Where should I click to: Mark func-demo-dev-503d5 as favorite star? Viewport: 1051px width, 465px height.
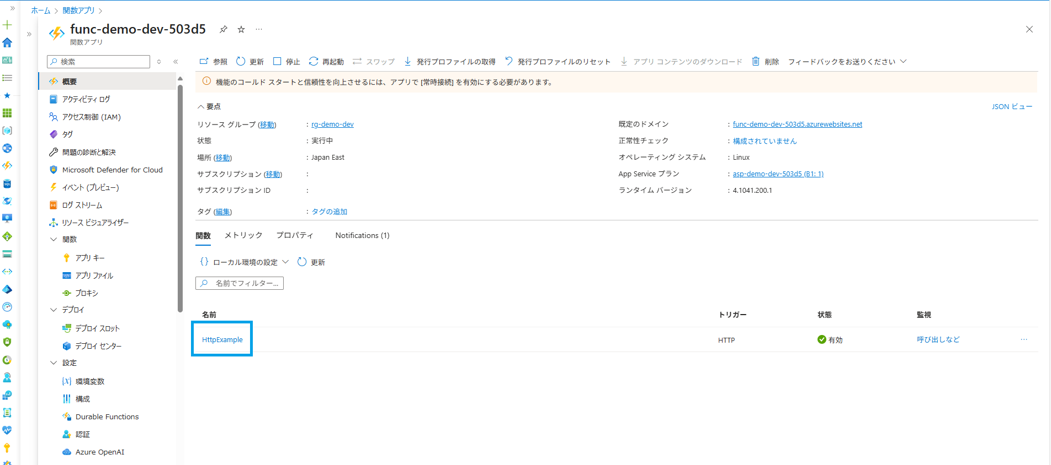tap(241, 29)
